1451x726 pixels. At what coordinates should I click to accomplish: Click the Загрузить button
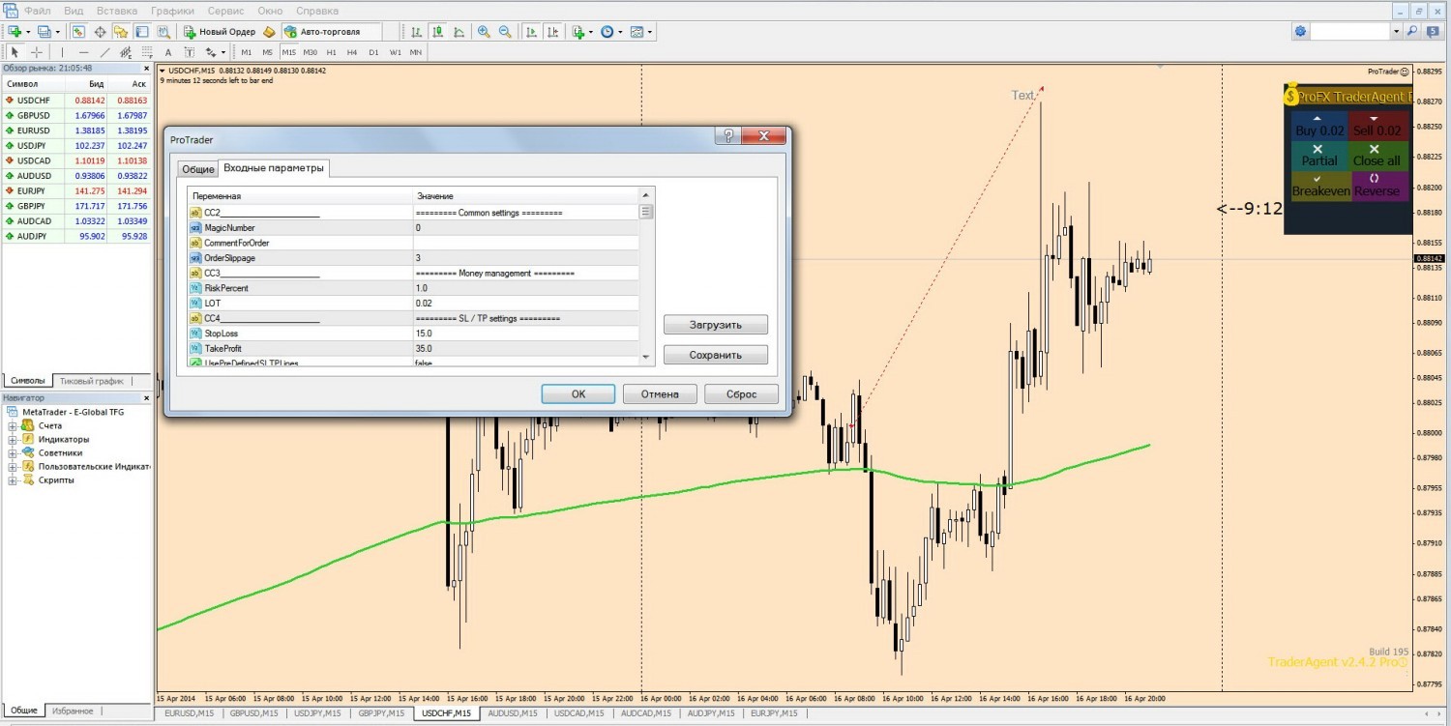tap(716, 325)
